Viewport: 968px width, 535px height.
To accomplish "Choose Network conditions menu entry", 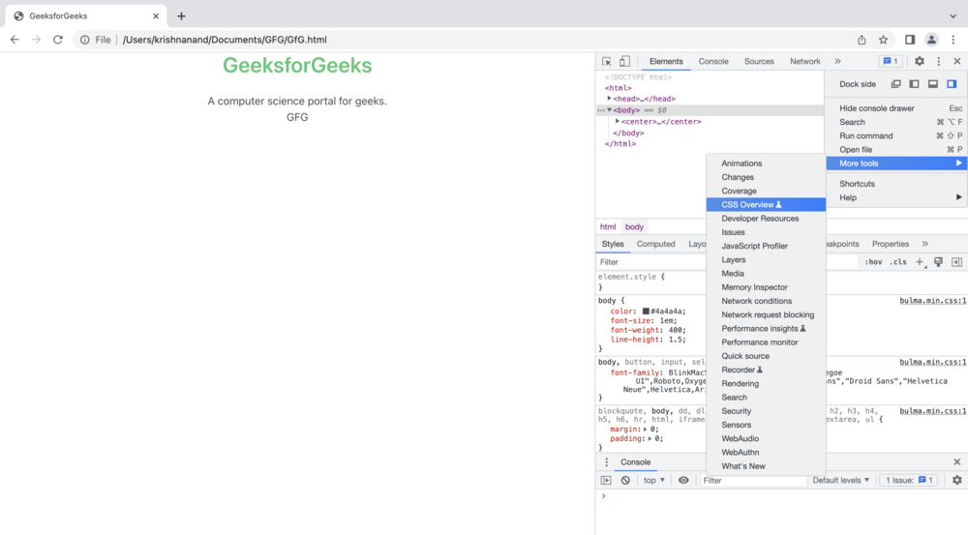I will (x=766, y=301).
